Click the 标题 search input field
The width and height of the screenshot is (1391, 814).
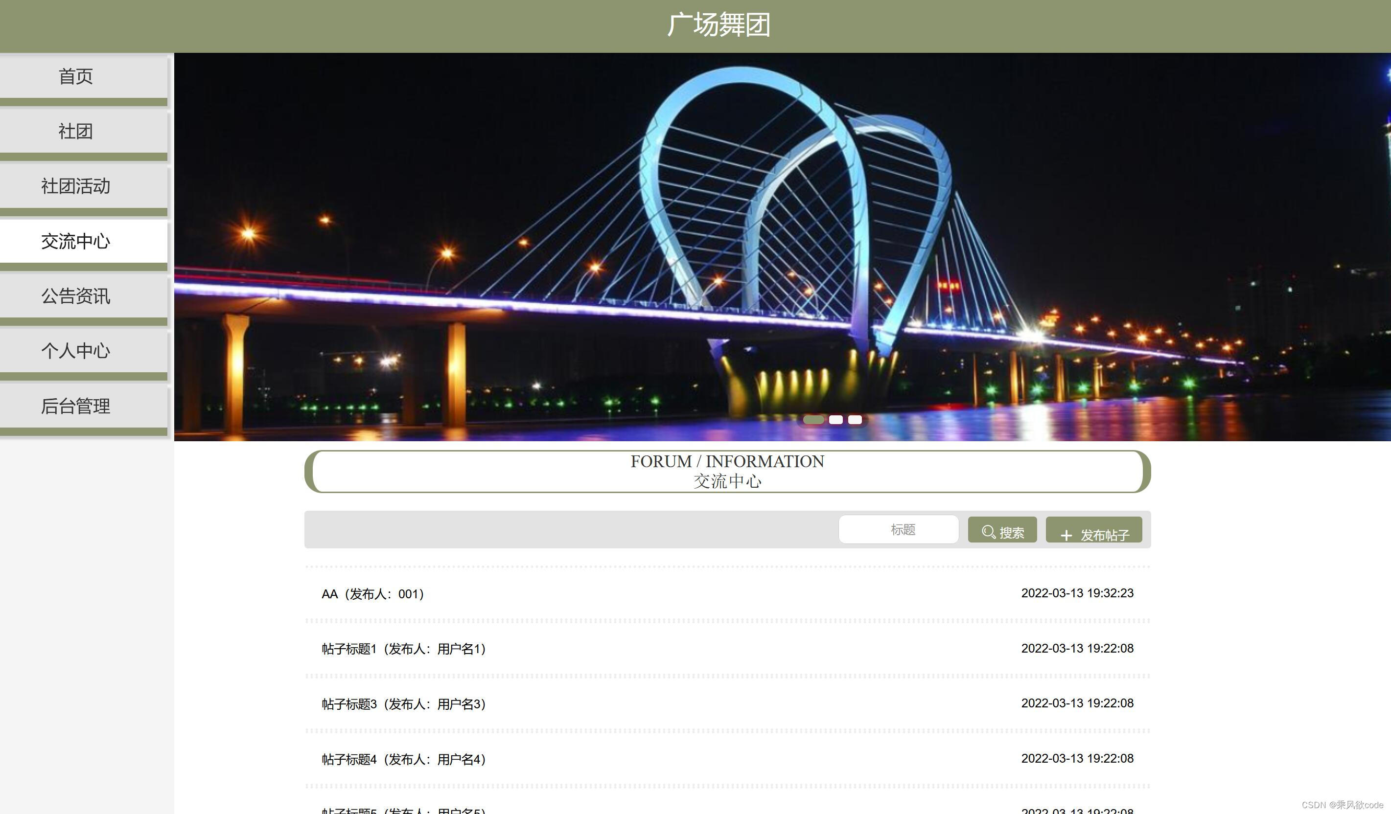[x=898, y=530]
